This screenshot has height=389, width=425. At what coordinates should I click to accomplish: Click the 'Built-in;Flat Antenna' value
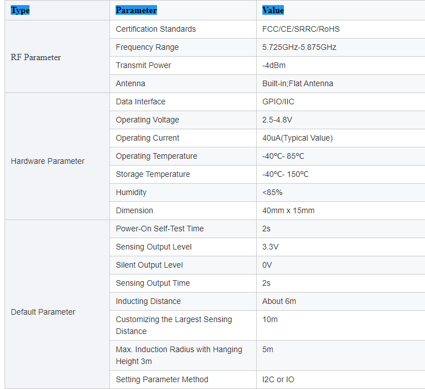pyautogui.click(x=297, y=83)
